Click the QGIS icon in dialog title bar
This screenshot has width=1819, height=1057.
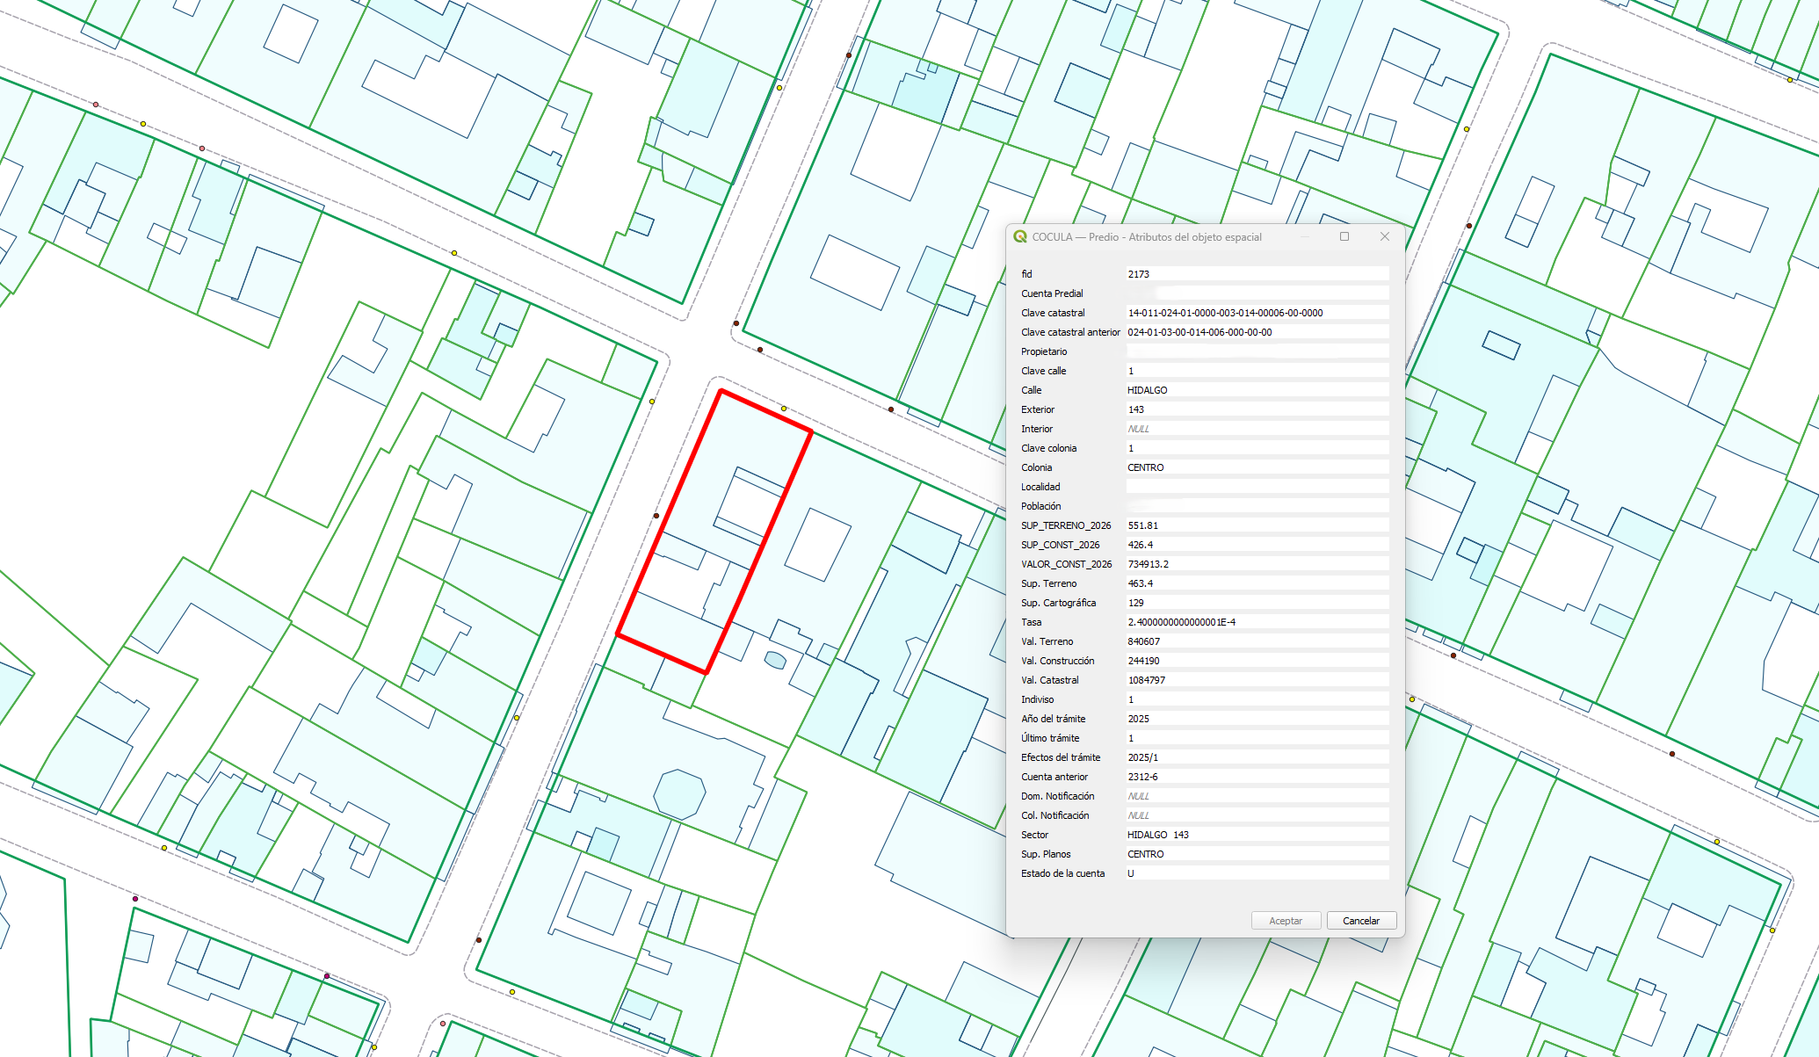(x=1020, y=236)
